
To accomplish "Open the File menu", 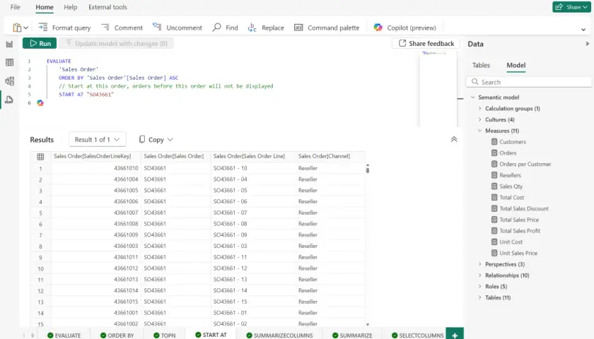I will pos(15,7).
